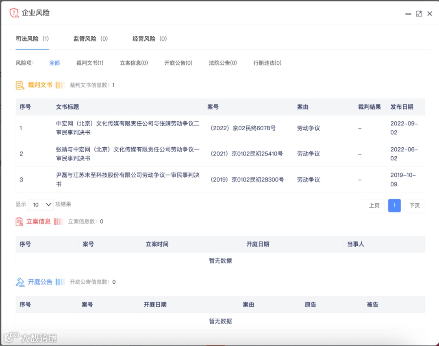Close the 企业风险 dialog

(430, 14)
